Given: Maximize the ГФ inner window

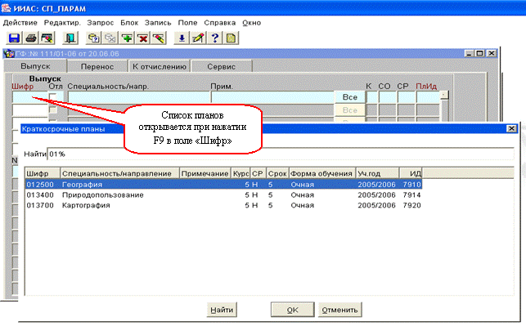Looking at the screenshot, I should click(479, 53).
